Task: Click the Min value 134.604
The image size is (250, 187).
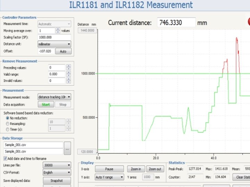Action: point(222,177)
